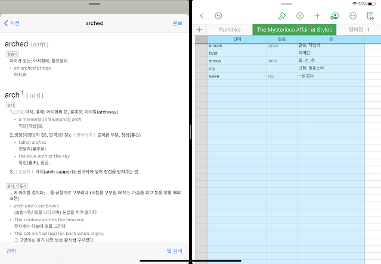Select the meaning cell 희미한

click(331, 53)
